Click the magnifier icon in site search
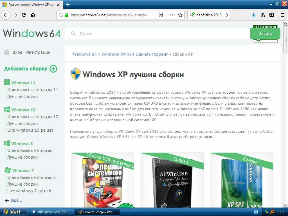The width and height of the screenshot is (288, 216). (73, 34)
